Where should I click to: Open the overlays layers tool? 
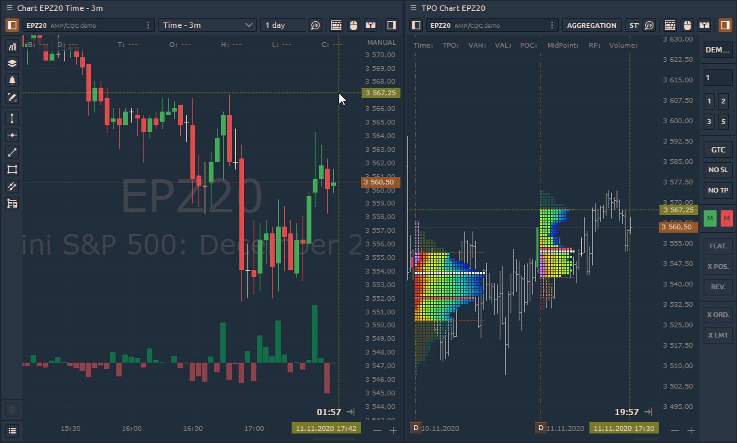coord(12,63)
